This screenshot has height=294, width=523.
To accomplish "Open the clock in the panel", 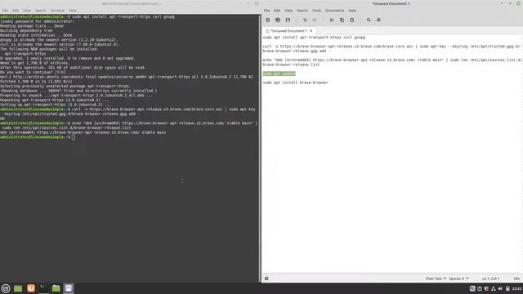I will (517, 288).
